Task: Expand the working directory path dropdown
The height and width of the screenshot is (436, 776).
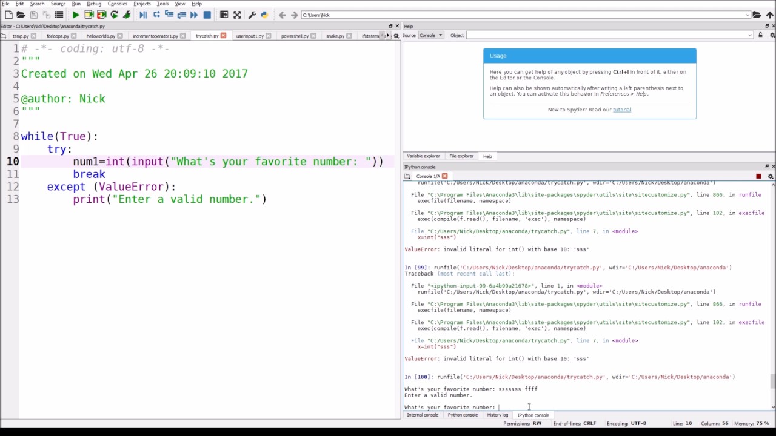Action: [747, 15]
